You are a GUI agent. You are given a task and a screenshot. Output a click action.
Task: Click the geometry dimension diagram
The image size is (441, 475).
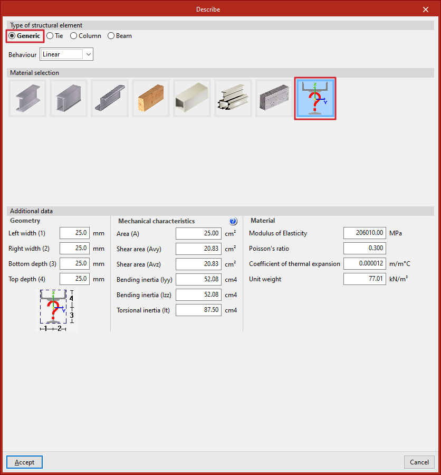[56, 310]
